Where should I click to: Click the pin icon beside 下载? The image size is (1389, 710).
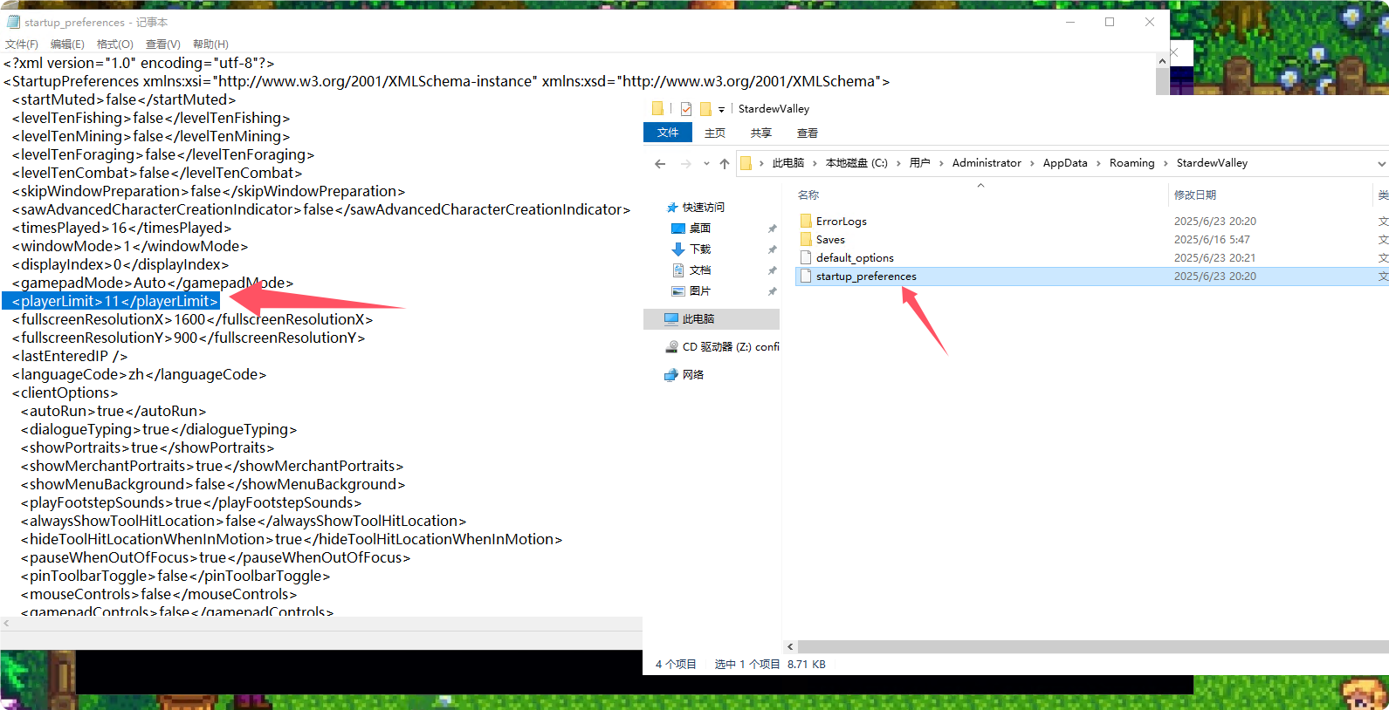point(772,249)
